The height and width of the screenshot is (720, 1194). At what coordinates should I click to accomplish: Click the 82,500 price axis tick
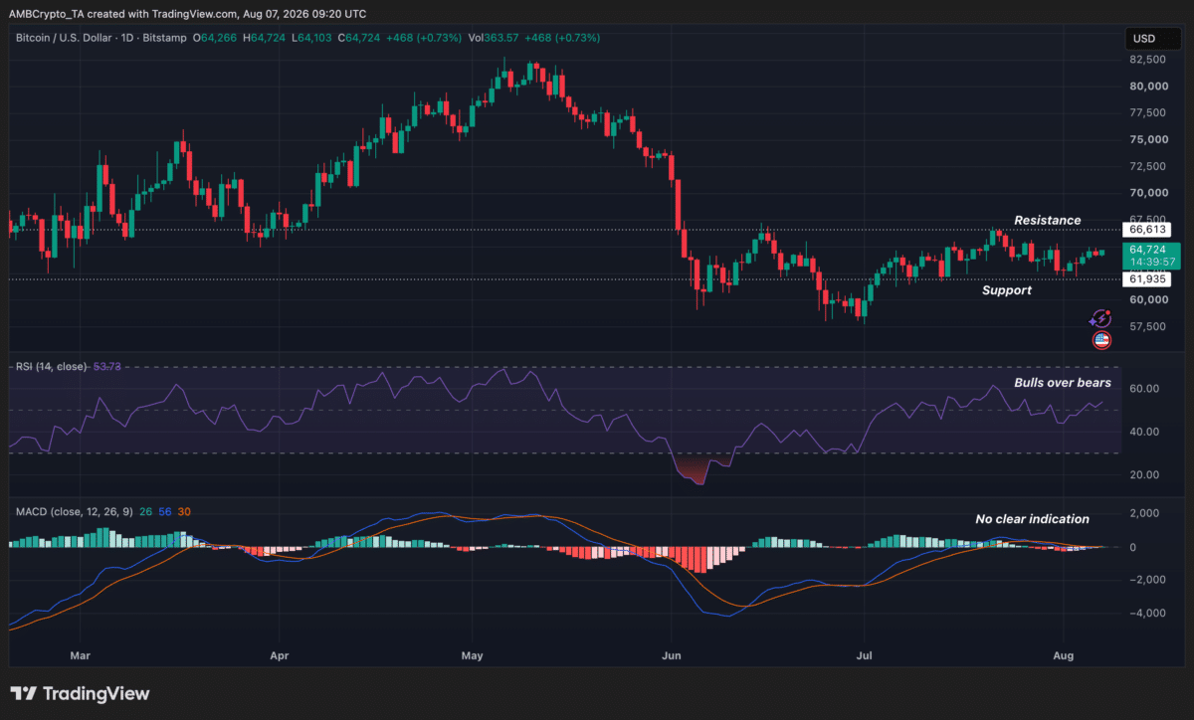point(1148,60)
